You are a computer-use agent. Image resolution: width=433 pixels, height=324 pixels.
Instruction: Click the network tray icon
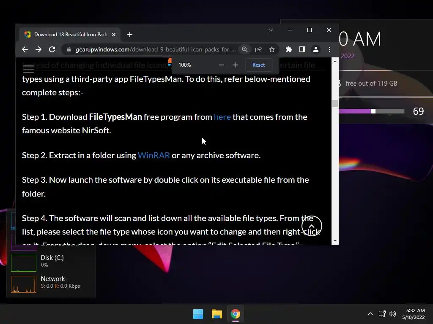382,314
